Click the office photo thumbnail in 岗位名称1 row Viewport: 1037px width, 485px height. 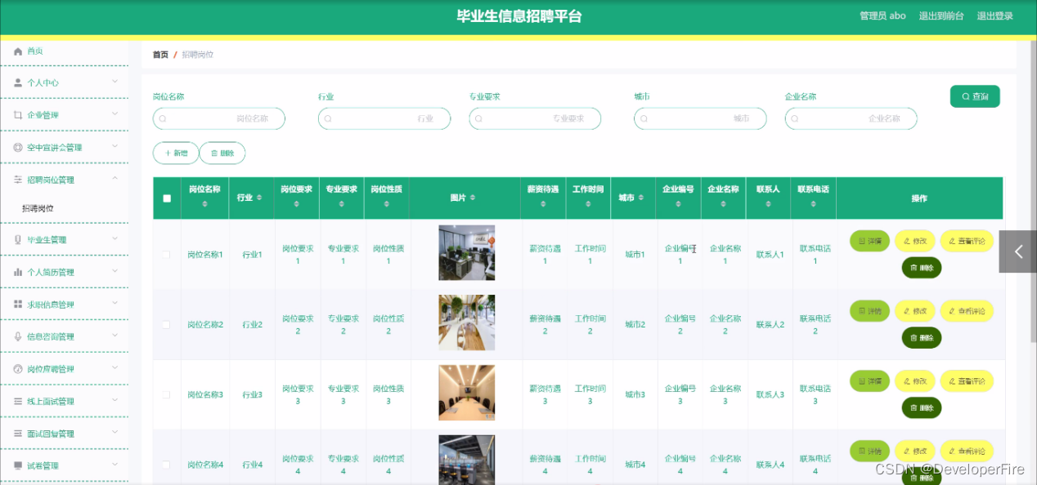466,253
